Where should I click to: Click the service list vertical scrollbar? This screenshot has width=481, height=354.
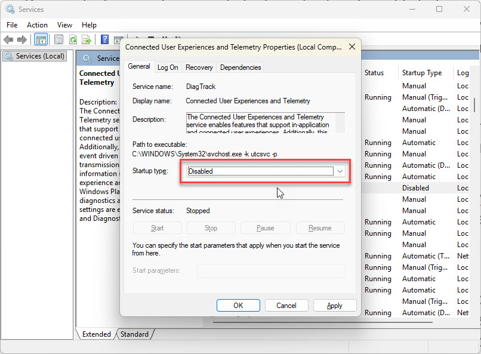coord(474,105)
